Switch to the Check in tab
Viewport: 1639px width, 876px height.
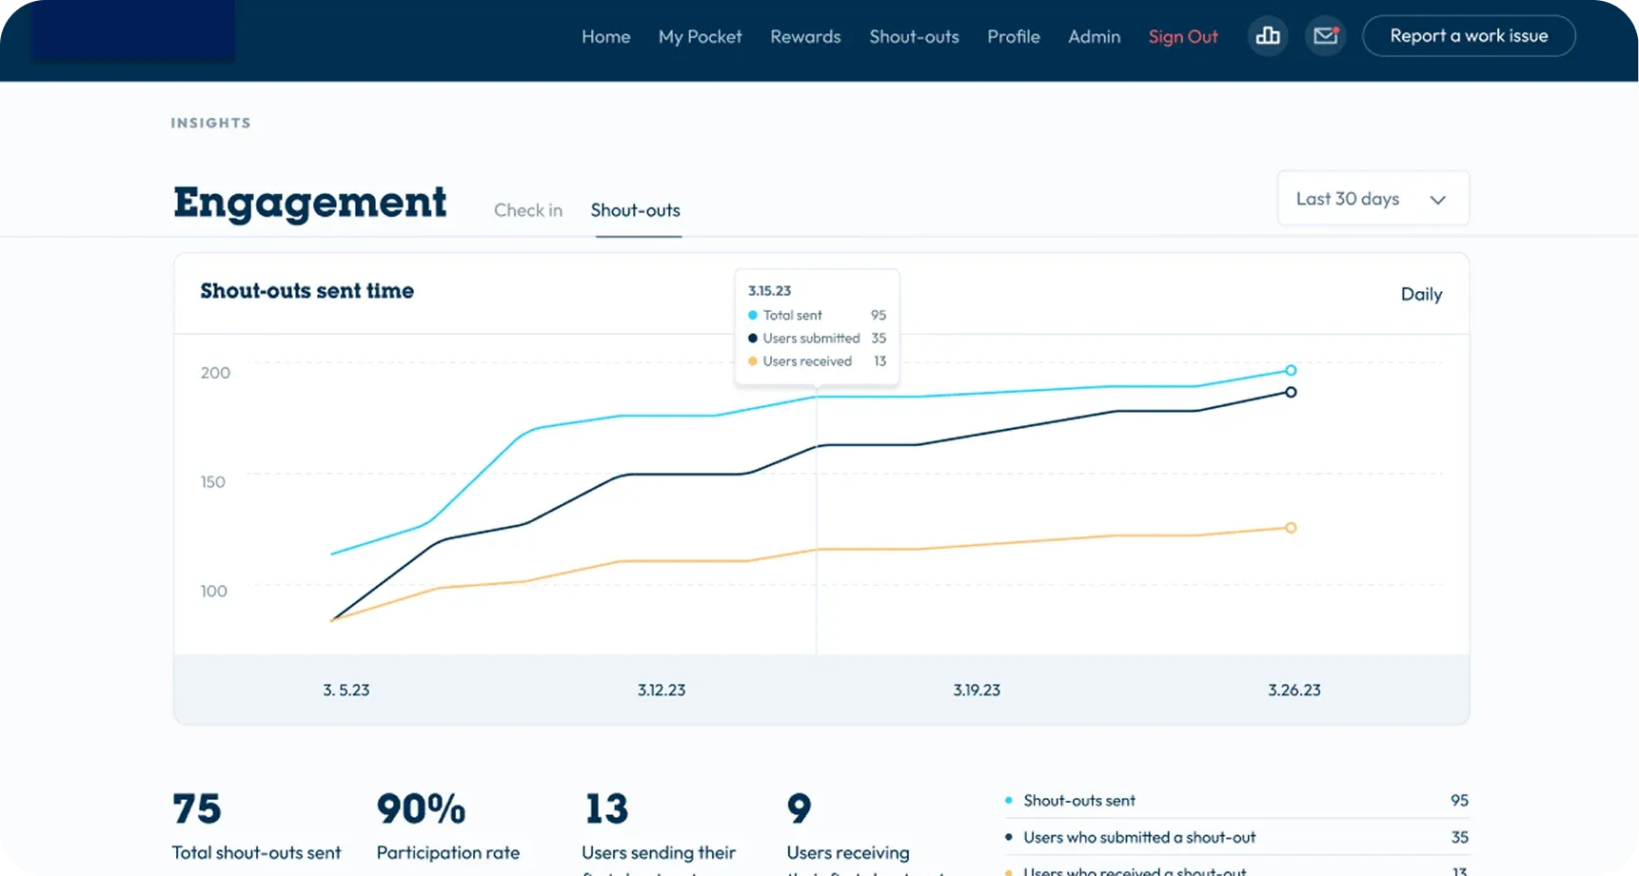pos(527,210)
